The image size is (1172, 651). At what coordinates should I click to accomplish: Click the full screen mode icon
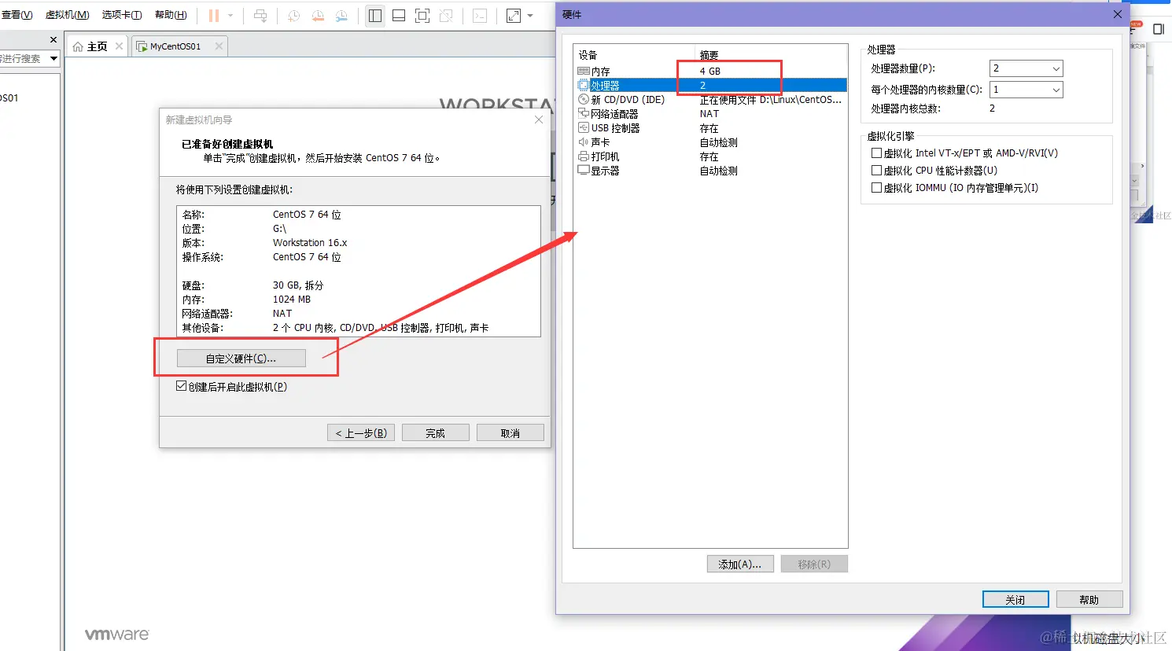(x=422, y=16)
